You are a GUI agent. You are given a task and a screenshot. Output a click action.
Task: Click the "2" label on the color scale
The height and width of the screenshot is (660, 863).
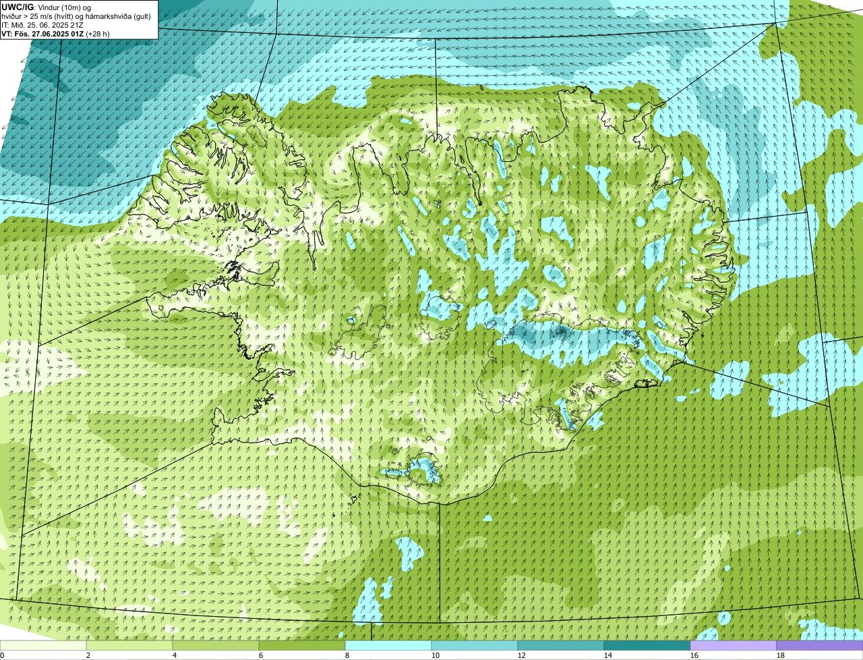point(88,655)
